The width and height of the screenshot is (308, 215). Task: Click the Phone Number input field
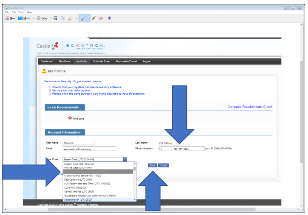coord(188,149)
